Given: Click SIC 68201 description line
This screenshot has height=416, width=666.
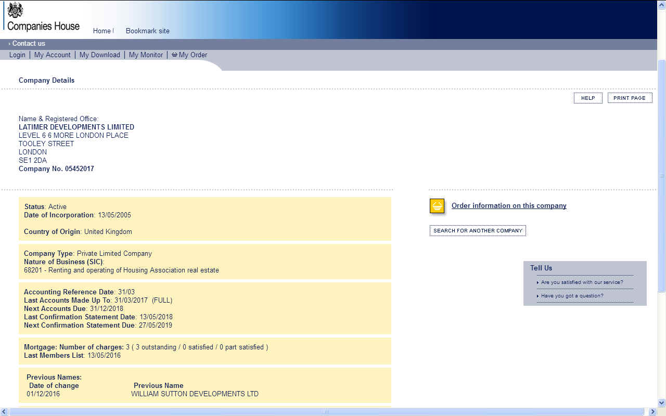Looking at the screenshot, I should click(121, 270).
